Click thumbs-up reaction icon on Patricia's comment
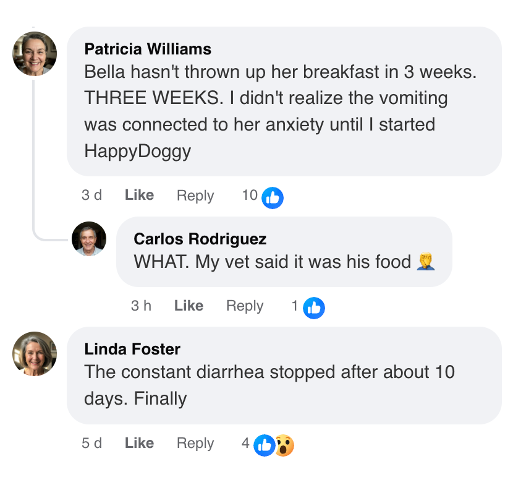 click(x=273, y=197)
